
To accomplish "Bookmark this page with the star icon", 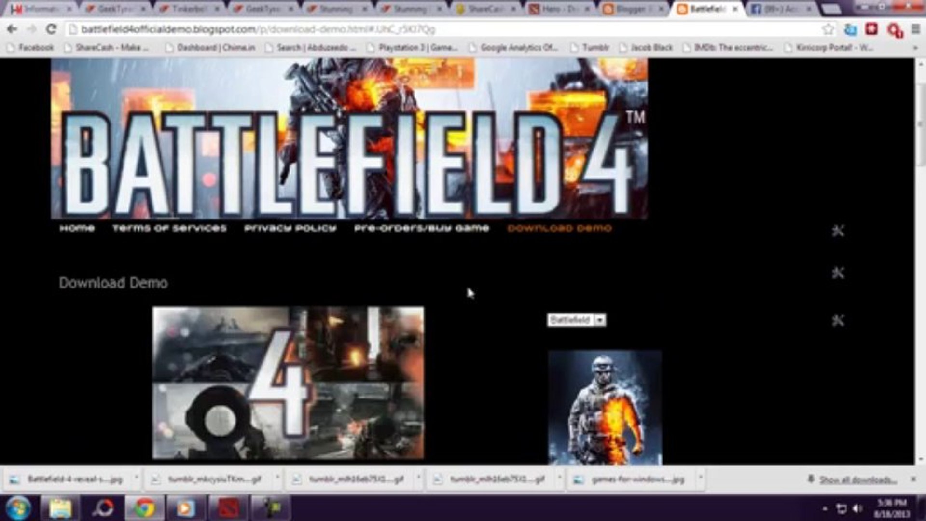I will tap(828, 29).
